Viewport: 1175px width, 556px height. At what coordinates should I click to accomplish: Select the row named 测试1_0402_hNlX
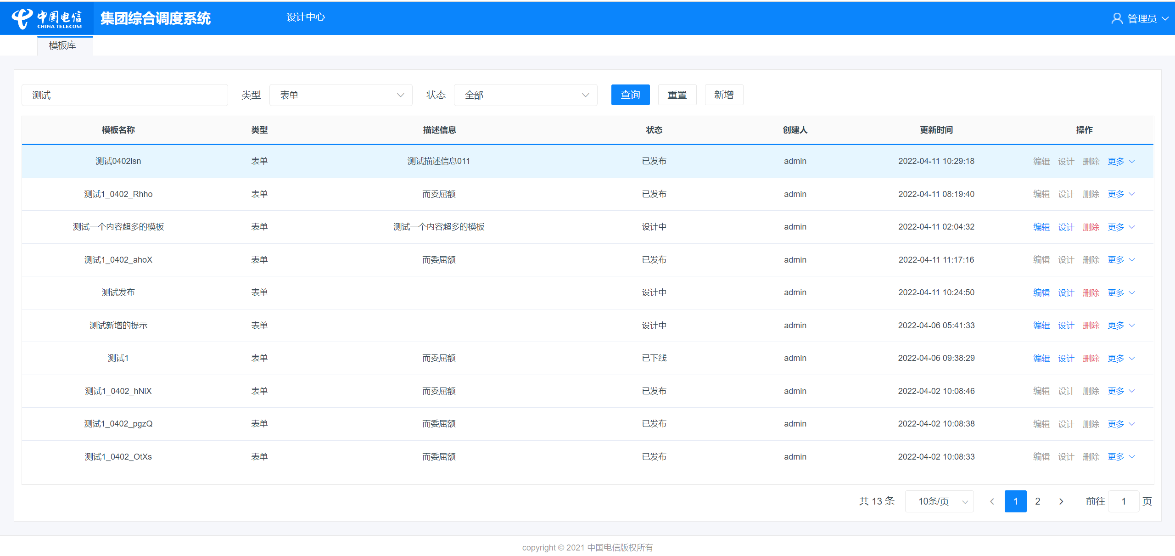pos(587,391)
